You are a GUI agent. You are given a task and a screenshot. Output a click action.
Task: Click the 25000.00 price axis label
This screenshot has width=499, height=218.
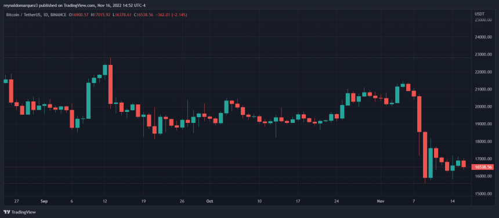[483, 20]
